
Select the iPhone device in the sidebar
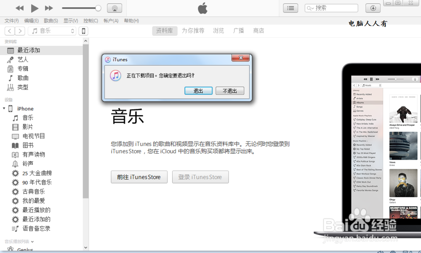tap(25, 109)
